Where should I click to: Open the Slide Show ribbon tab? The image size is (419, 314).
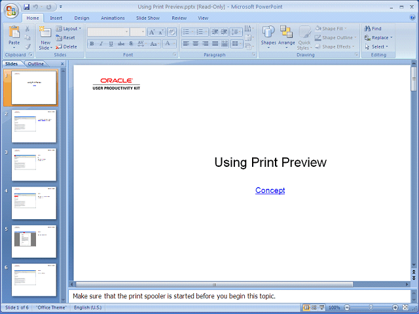(148, 18)
